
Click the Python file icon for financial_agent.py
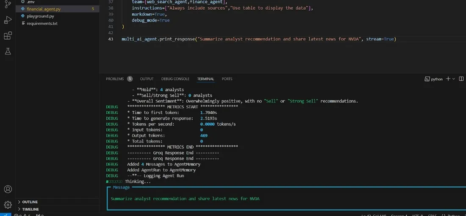pyautogui.click(x=23, y=9)
